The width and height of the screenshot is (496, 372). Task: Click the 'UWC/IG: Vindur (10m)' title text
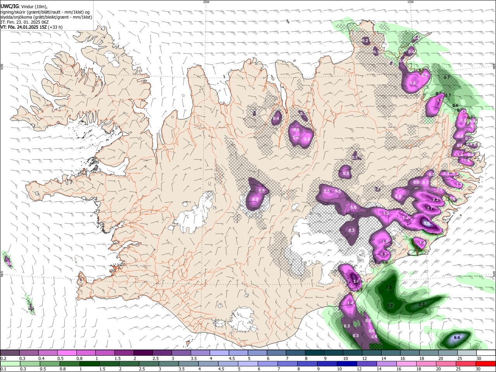coord(24,7)
